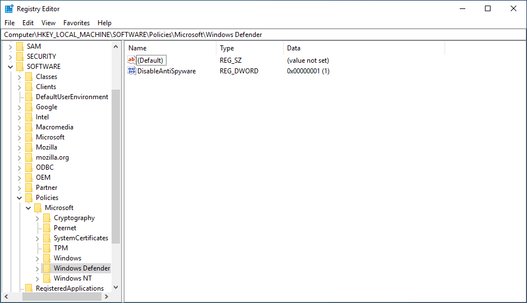Click the Intel folder icon
The height and width of the screenshot is (303, 527).
pyautogui.click(x=29, y=117)
